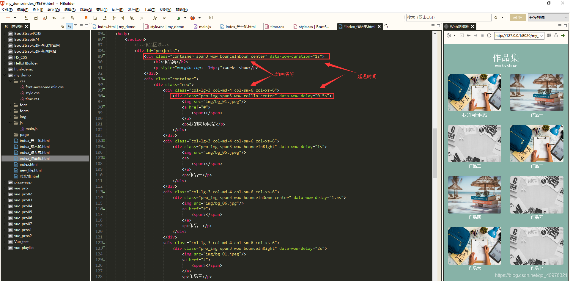Select style.css under the css folder
The height and width of the screenshot is (281, 570).
tap(32, 93)
